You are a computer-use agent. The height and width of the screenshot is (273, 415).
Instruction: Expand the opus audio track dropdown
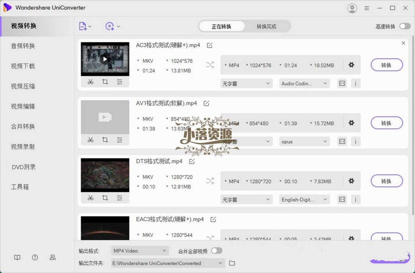point(304,141)
